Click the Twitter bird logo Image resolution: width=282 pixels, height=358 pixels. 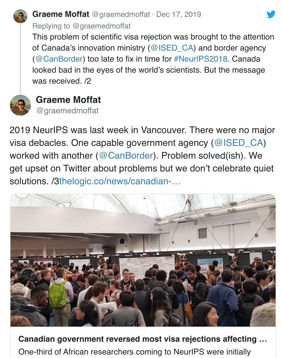pyautogui.click(x=271, y=14)
